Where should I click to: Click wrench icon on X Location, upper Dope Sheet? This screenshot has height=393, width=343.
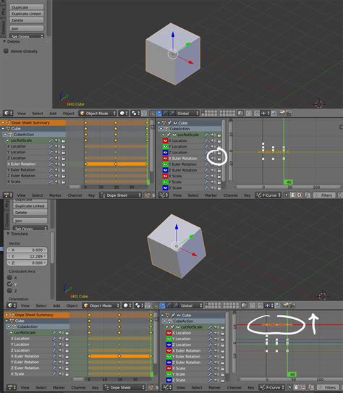[51, 146]
